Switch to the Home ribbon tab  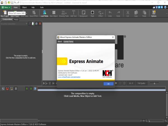pyautogui.click(x=15, y=7)
